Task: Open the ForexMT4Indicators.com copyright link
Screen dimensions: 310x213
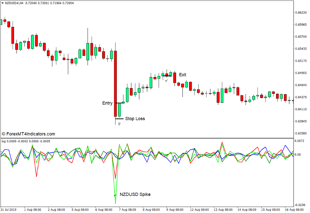Action: pos(29,134)
